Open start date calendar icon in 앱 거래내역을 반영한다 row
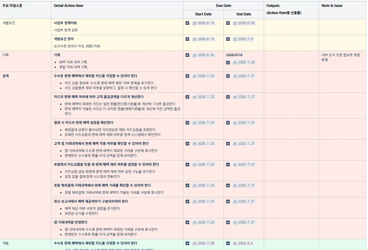 pyautogui.click(x=194, y=222)
